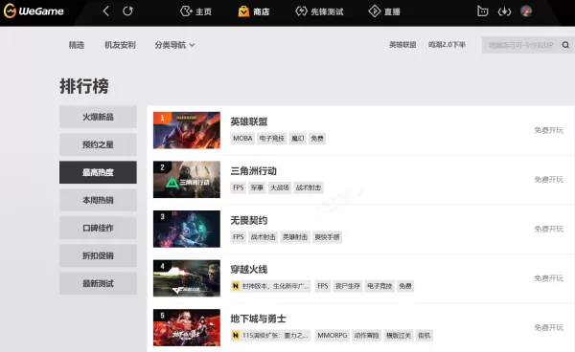Open the 主页 home tab

pos(195,11)
